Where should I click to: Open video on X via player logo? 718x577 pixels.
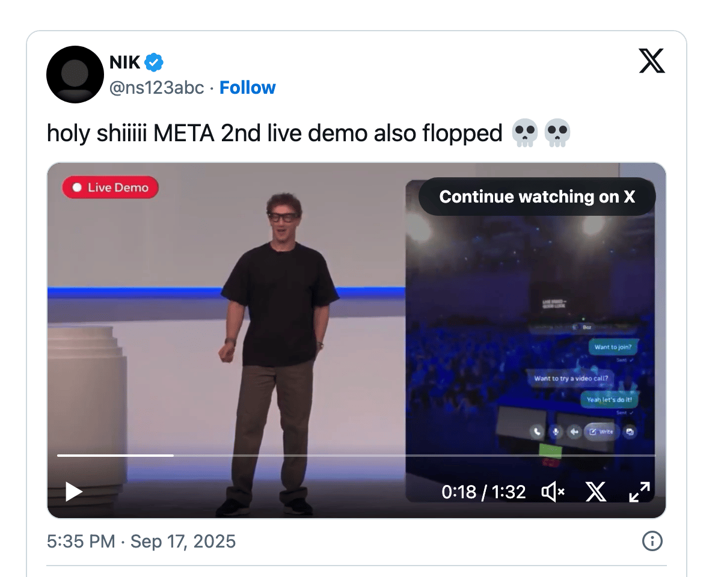point(596,492)
